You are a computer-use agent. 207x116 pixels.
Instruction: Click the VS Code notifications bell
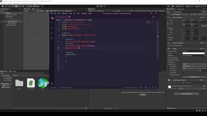coord(156,87)
